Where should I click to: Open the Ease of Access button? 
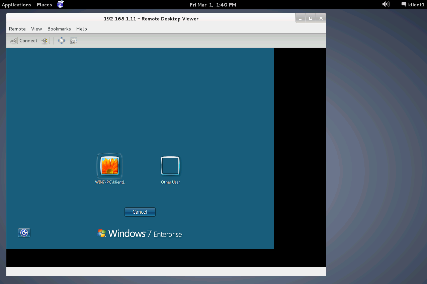click(x=24, y=233)
